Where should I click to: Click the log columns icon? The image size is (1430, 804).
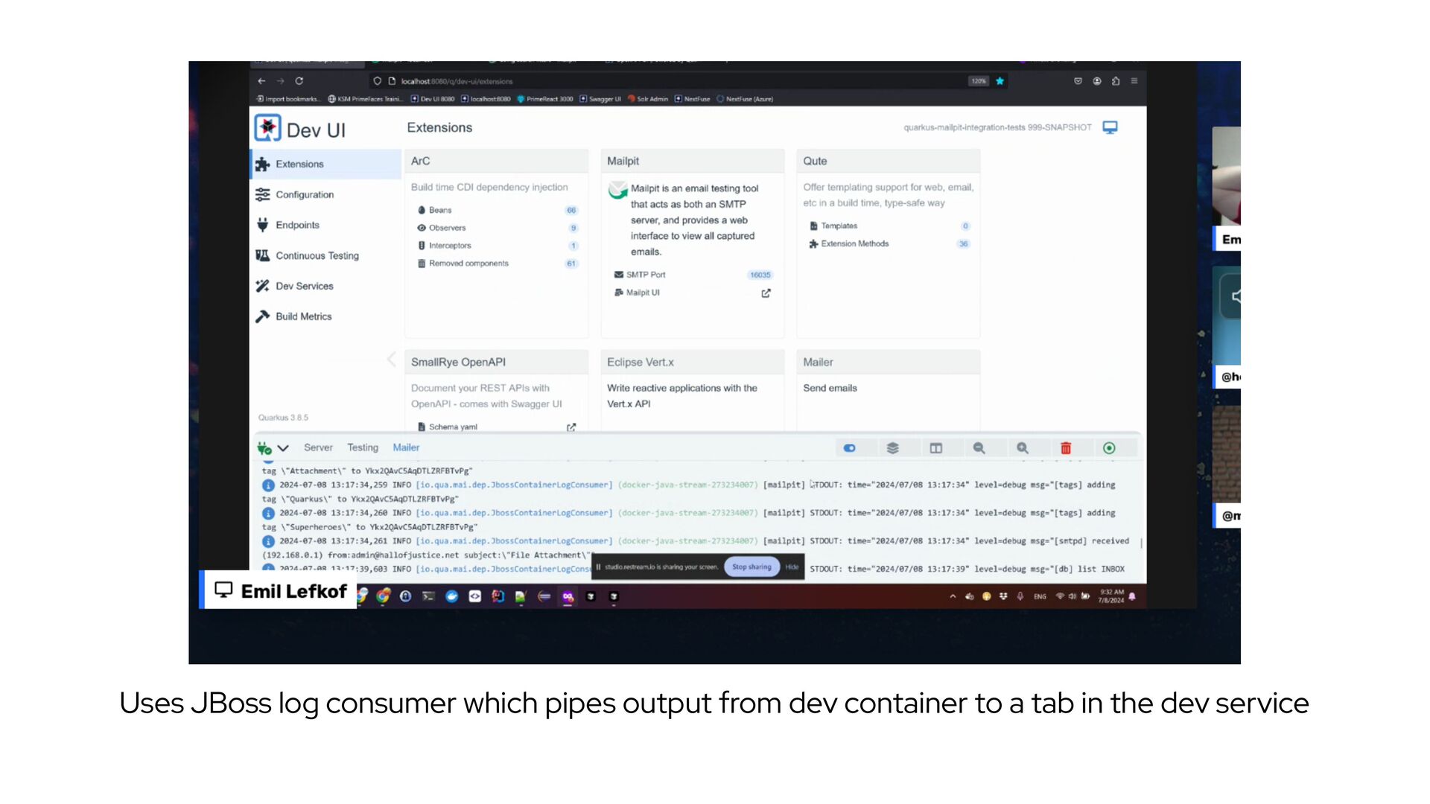pos(935,448)
